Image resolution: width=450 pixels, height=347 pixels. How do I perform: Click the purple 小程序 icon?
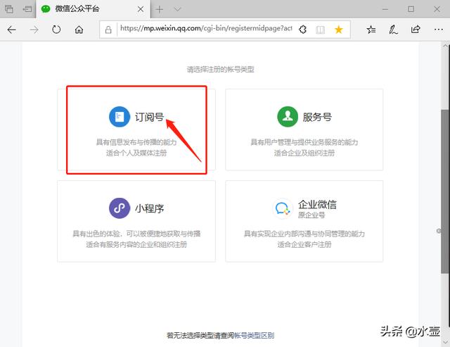120,208
